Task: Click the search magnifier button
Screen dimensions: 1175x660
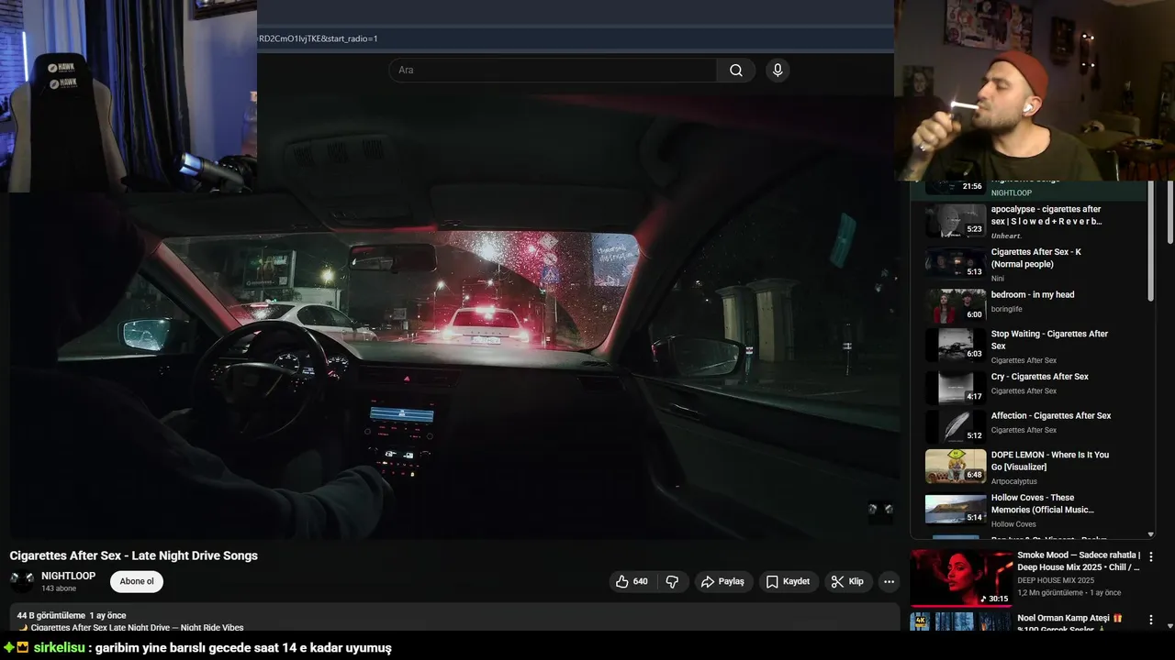Action: tap(736, 71)
